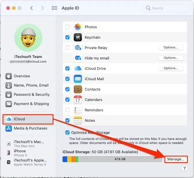Enable the Reminders checkbox
Viewport: 194px width, 178px height.
pyautogui.click(x=67, y=110)
